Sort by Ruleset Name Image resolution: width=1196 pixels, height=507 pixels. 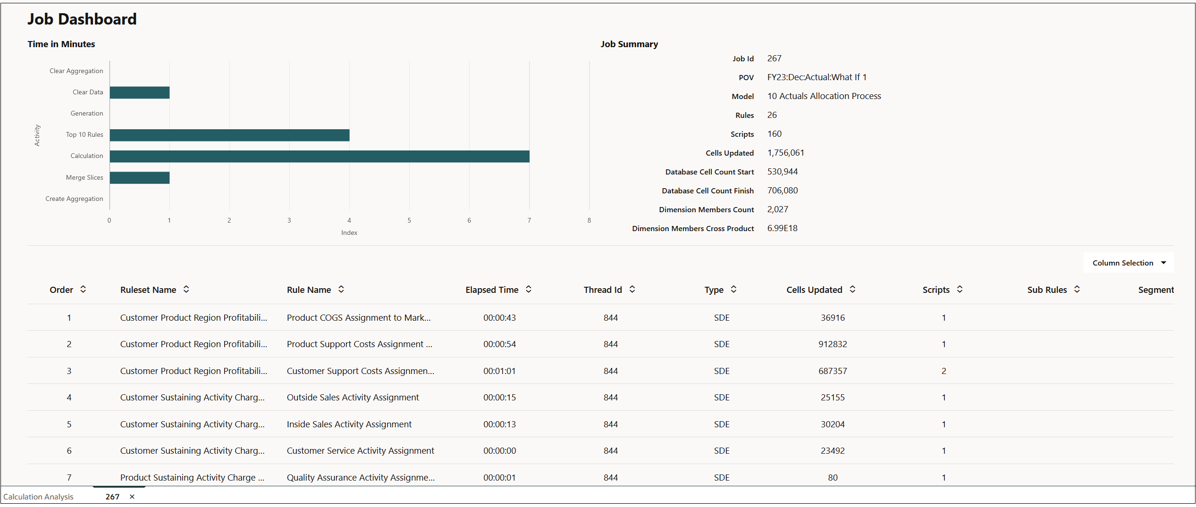coord(186,290)
